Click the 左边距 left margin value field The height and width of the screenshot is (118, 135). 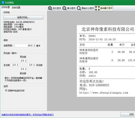click(14, 65)
